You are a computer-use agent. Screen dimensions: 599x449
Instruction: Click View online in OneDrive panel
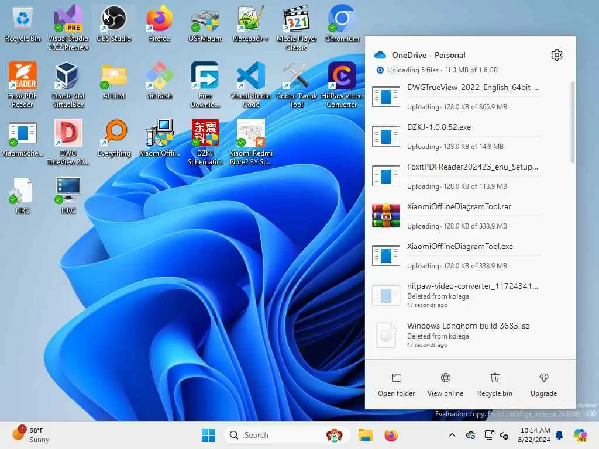coord(445,385)
